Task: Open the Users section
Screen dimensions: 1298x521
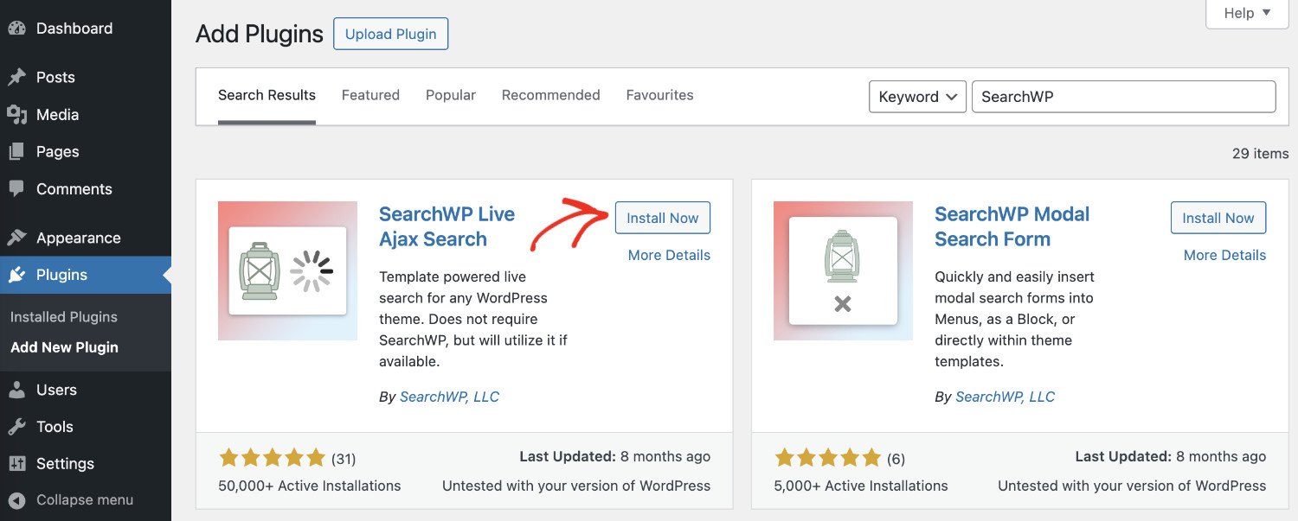Action: point(55,390)
